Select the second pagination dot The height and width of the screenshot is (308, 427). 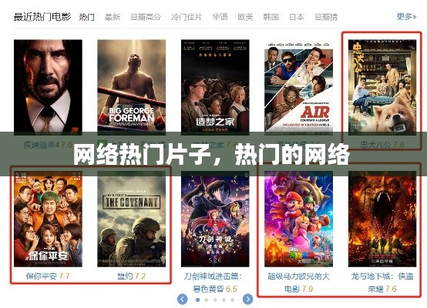pos(207,300)
